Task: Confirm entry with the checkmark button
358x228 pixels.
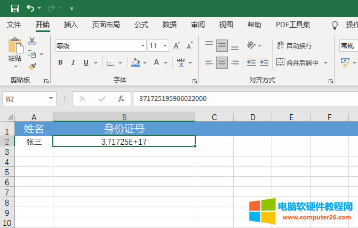Action: click(x=102, y=99)
